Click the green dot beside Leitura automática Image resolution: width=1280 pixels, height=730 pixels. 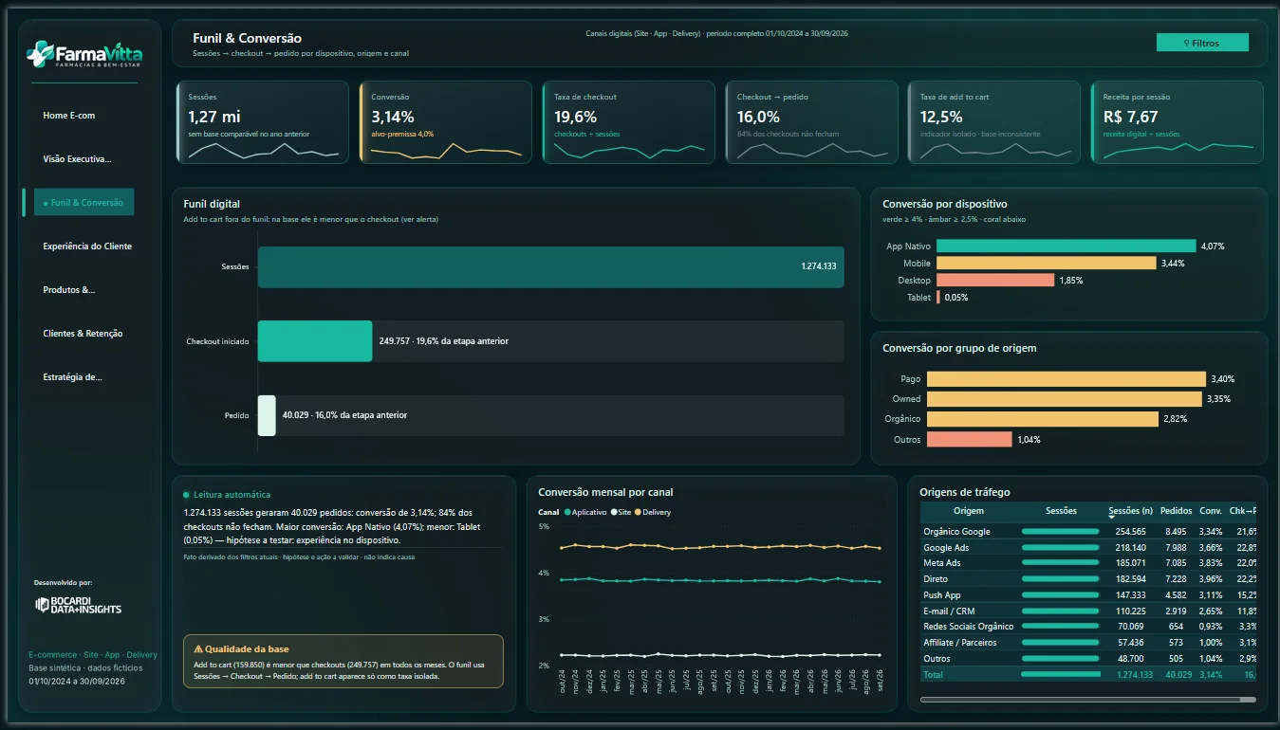pyautogui.click(x=187, y=495)
